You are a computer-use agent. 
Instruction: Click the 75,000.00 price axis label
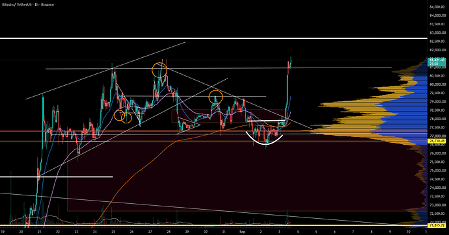coord(438,171)
